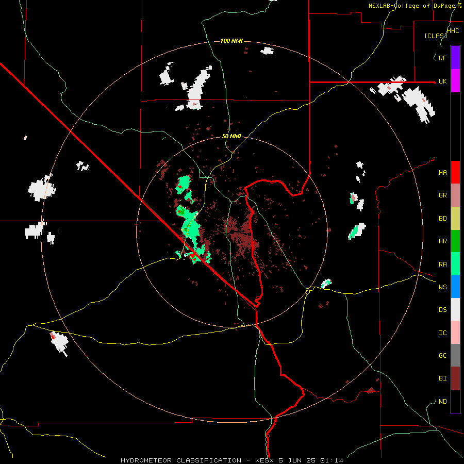Click the brown BI legend swatch

point(455,378)
